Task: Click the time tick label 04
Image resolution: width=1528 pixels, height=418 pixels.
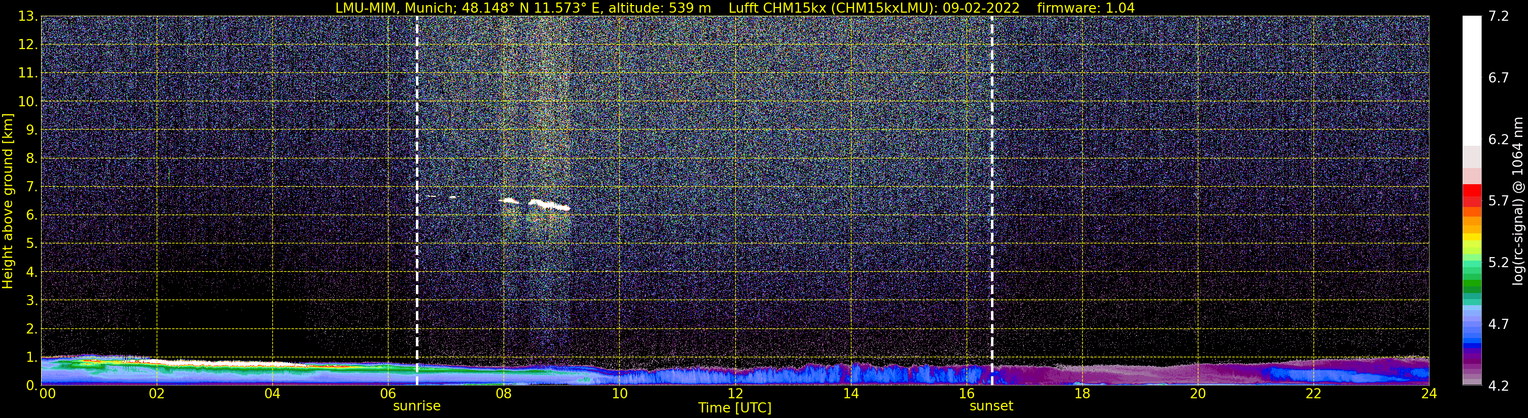Action: tap(272, 394)
